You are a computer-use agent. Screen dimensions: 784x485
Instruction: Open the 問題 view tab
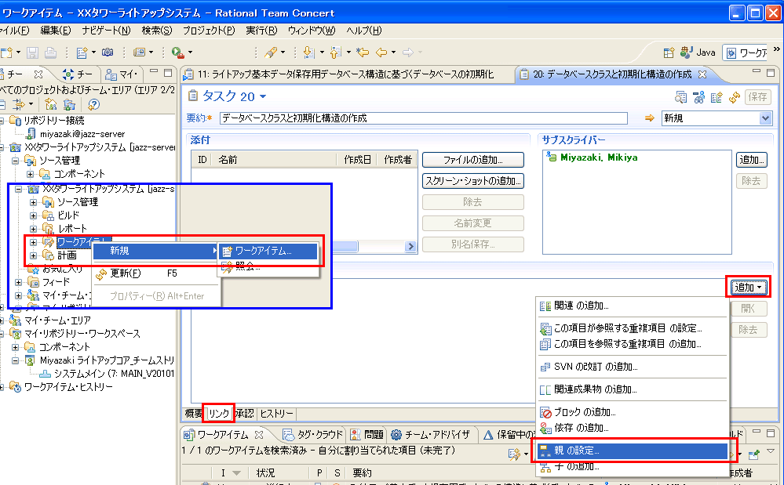pos(367,435)
